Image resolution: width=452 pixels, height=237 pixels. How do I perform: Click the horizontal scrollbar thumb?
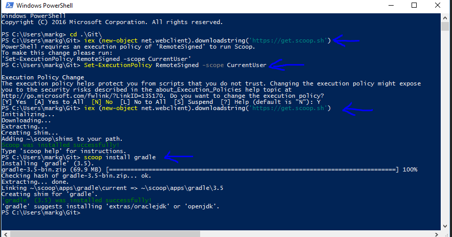tap(105, 234)
